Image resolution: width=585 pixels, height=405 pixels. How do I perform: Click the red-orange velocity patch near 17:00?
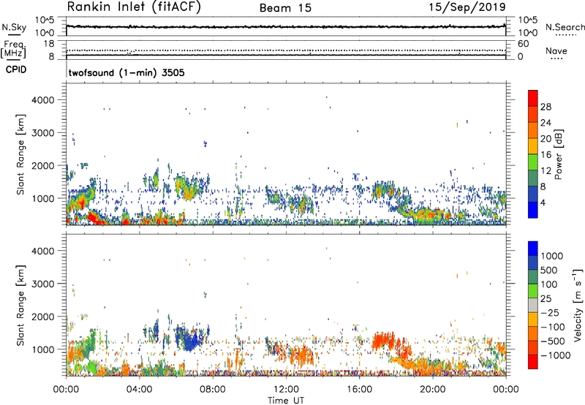(382, 341)
